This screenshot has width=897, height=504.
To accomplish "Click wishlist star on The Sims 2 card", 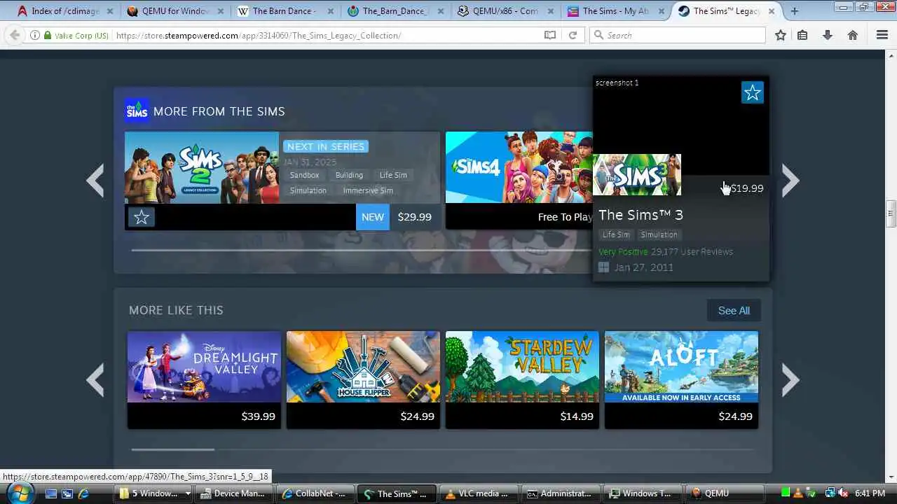I will pos(141,217).
